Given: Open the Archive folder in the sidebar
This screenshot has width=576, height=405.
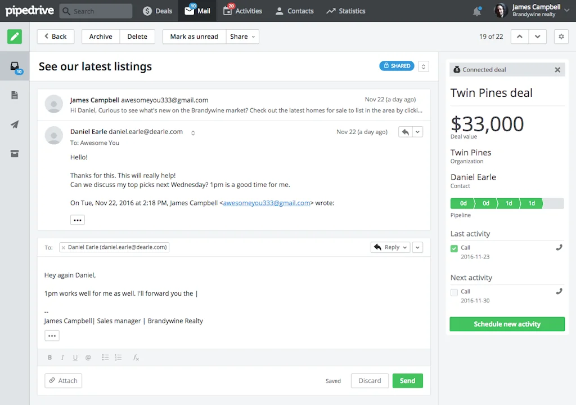Looking at the screenshot, I should pyautogui.click(x=15, y=153).
